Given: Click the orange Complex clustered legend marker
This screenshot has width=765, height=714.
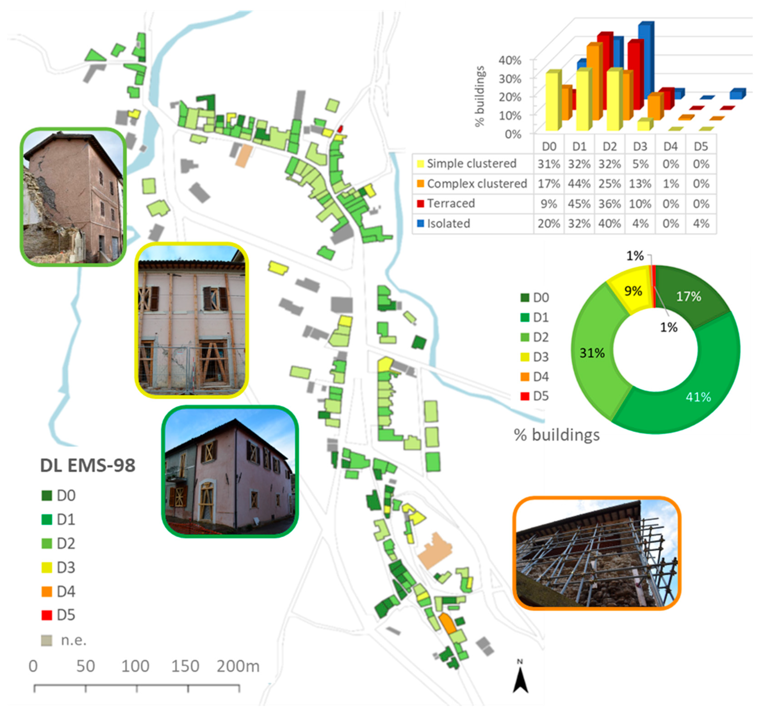Looking at the screenshot, I should click(x=420, y=184).
